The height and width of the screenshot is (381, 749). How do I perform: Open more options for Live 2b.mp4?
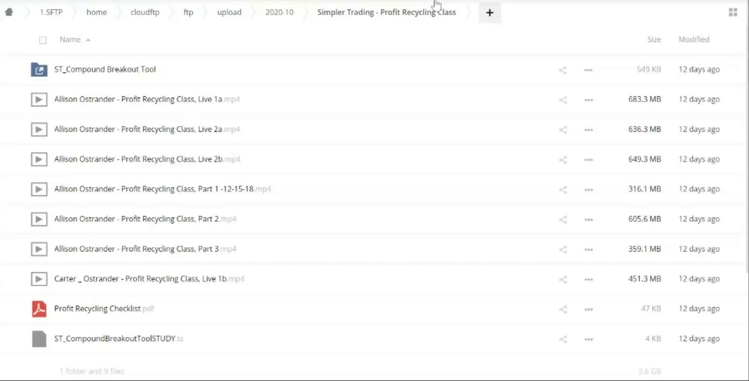click(588, 160)
